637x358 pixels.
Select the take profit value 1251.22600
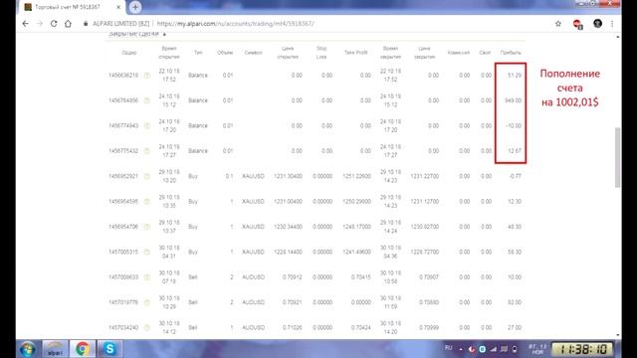pyautogui.click(x=356, y=176)
